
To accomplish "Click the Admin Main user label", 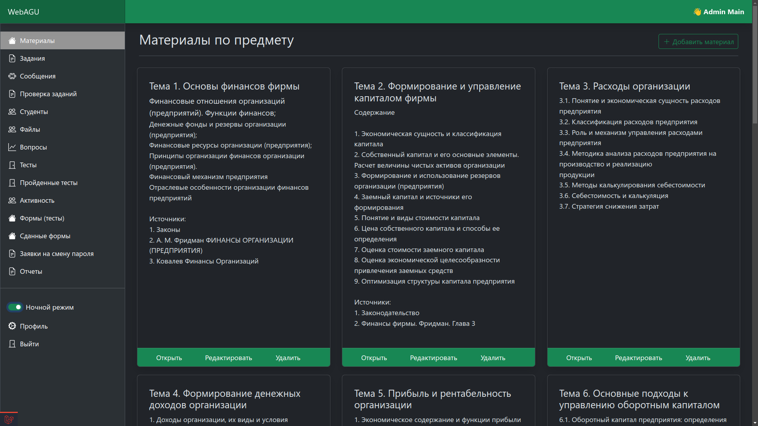I will tap(724, 12).
